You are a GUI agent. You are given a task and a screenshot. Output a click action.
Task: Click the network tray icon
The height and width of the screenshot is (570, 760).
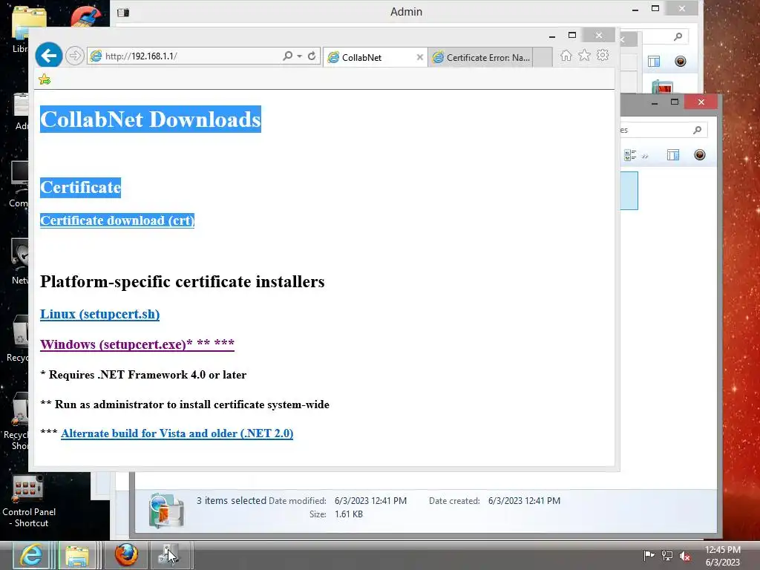click(667, 555)
